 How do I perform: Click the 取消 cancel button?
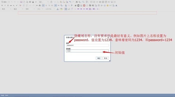pyautogui.click(x=105, y=58)
